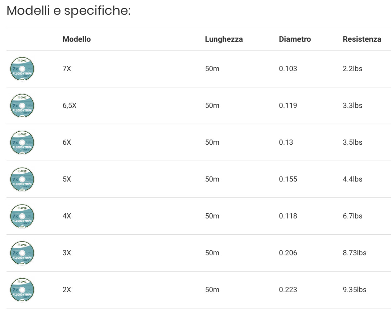Click the 0.118 diameter in the 4X row

pyautogui.click(x=288, y=216)
